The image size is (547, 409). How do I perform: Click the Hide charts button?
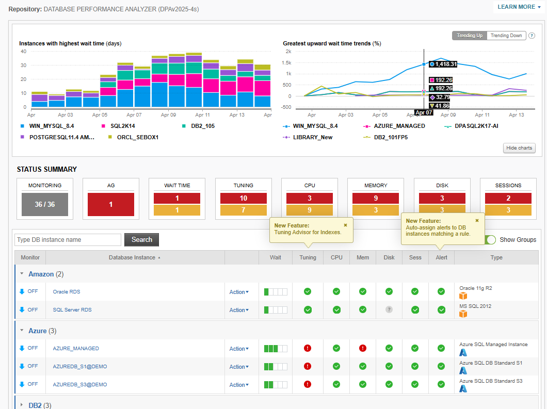(519, 148)
